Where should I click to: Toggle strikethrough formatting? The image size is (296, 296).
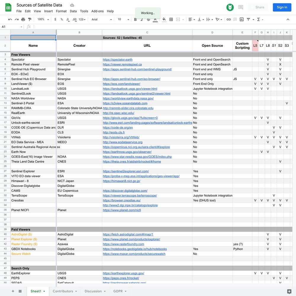click(148, 20)
